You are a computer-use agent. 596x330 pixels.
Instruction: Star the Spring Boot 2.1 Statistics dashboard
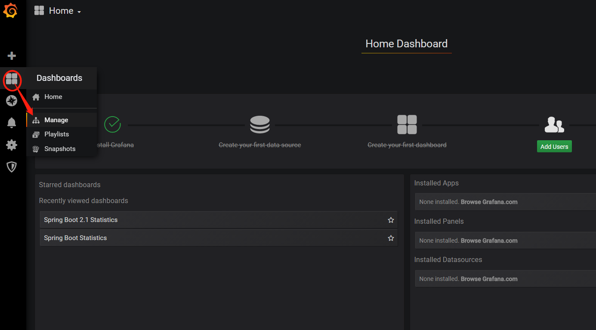pos(391,220)
